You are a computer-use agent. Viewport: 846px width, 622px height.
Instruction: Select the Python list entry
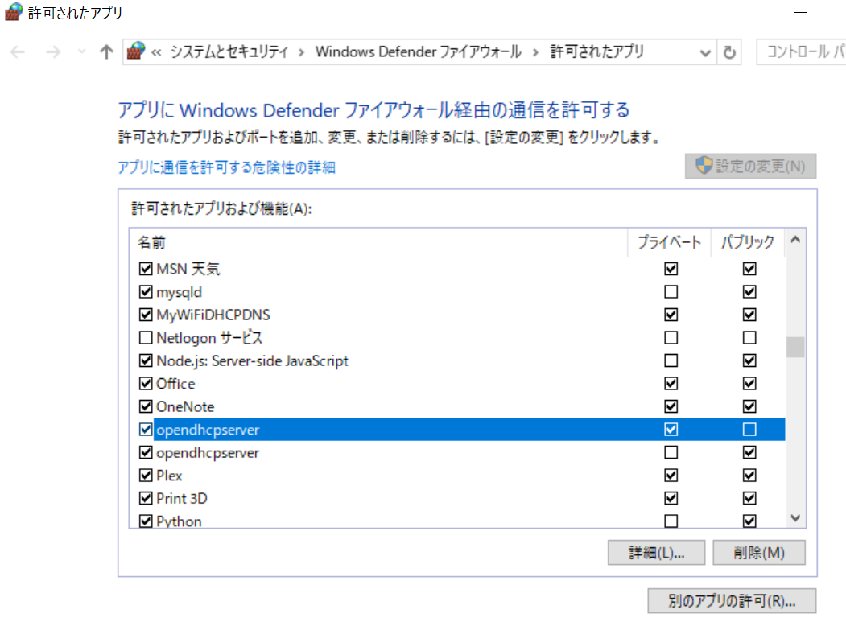[x=179, y=521]
